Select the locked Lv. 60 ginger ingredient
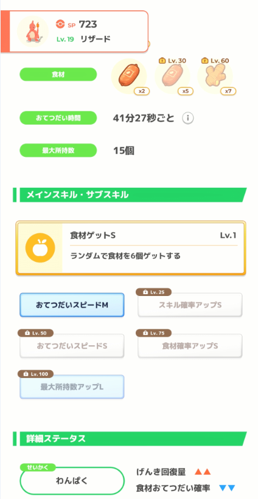 click(x=215, y=77)
